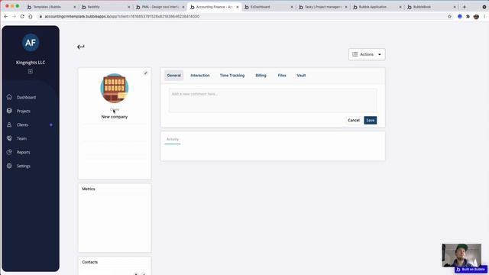Image resolution: width=489 pixels, height=275 pixels.
Task: Click the company building avatar image
Action: pyautogui.click(x=114, y=89)
